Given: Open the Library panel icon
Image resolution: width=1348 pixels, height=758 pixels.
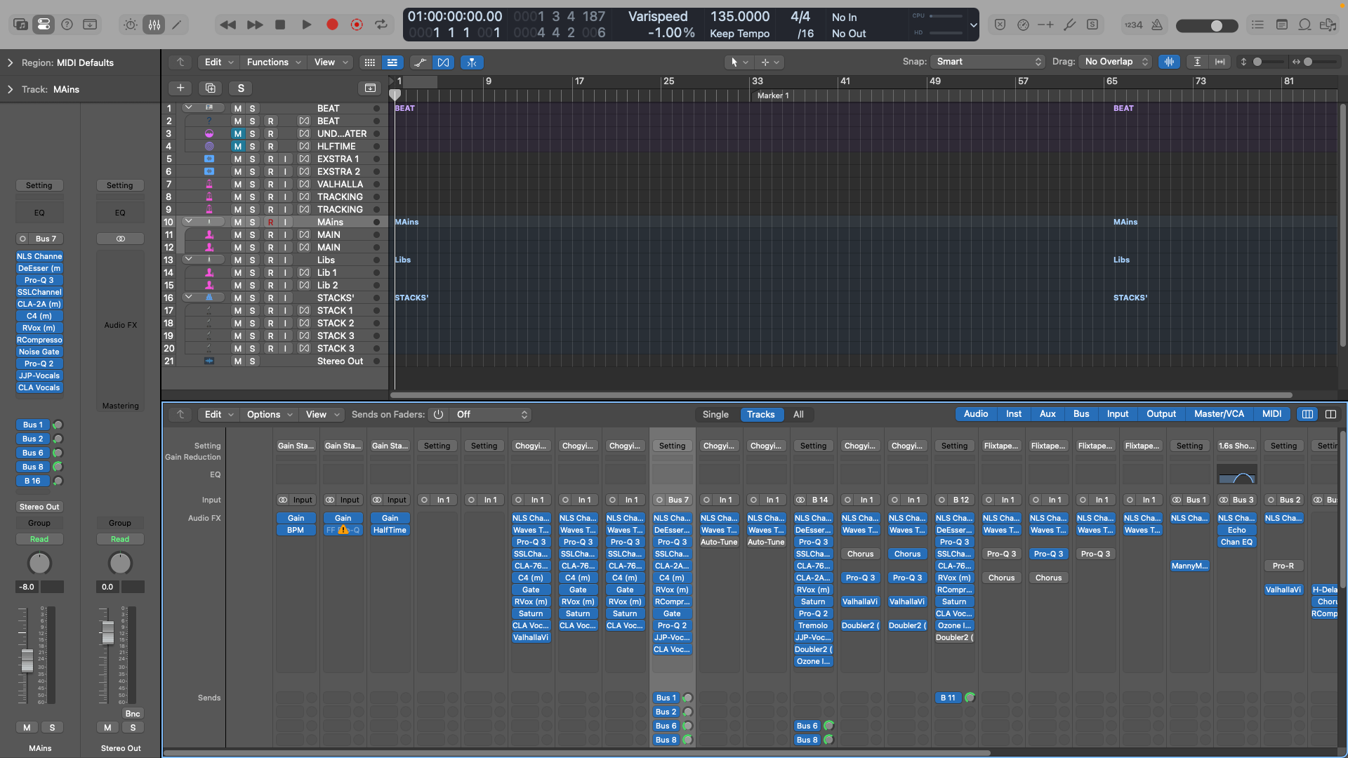Looking at the screenshot, I should coord(20,25).
